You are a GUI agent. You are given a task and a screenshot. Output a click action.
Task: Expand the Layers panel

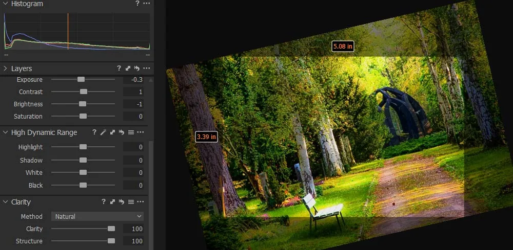pos(5,69)
